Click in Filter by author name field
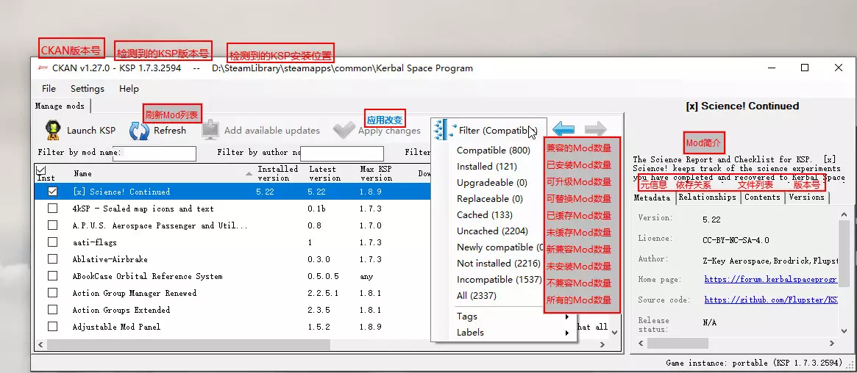 (341, 153)
